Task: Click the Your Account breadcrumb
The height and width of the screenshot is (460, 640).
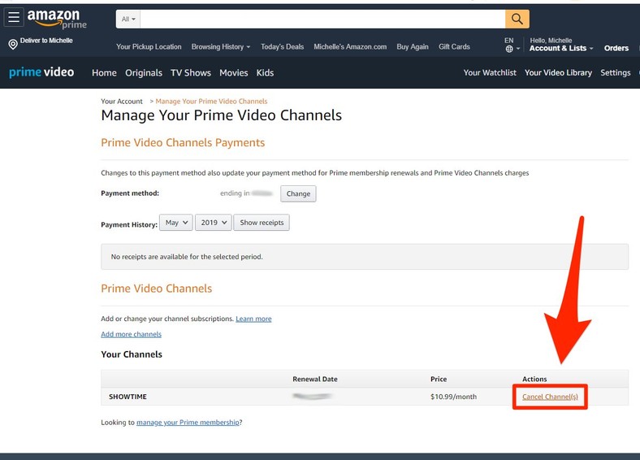Action: [x=122, y=102]
